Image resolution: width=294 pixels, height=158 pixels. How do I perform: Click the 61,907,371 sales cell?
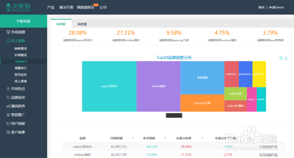coord(119,147)
